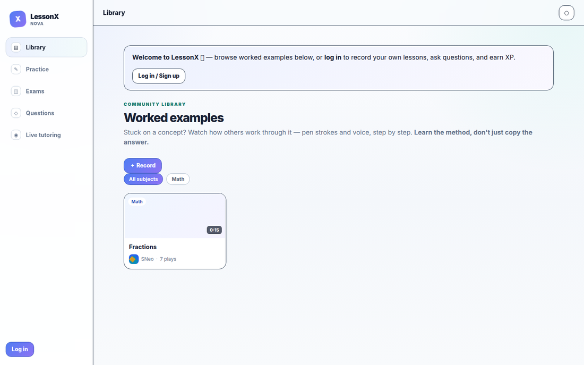Open Practice in the sidebar

tap(46, 70)
